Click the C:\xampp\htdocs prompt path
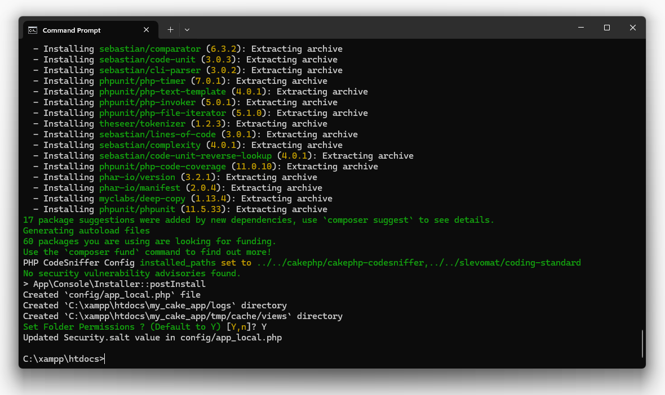 pos(61,358)
